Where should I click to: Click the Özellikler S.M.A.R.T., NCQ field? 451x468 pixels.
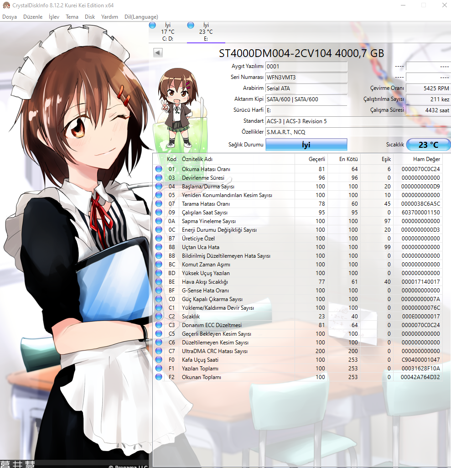coord(358,132)
